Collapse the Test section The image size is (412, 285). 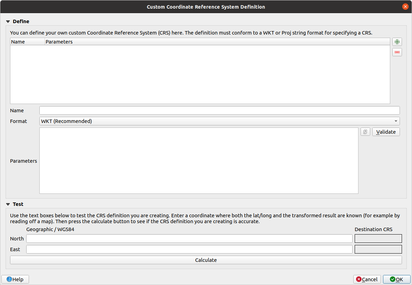pyautogui.click(x=8, y=204)
